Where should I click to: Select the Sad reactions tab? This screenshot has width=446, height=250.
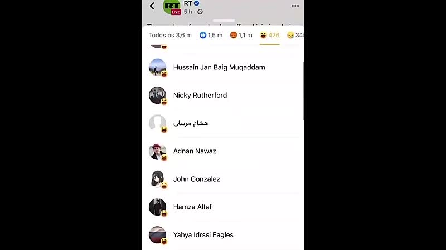click(x=295, y=35)
